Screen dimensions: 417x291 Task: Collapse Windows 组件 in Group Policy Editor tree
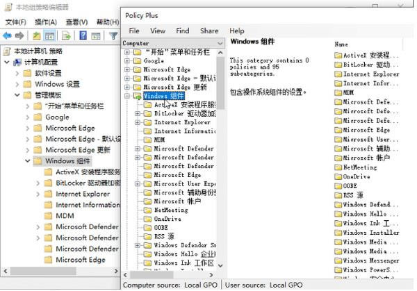pyautogui.click(x=27, y=161)
